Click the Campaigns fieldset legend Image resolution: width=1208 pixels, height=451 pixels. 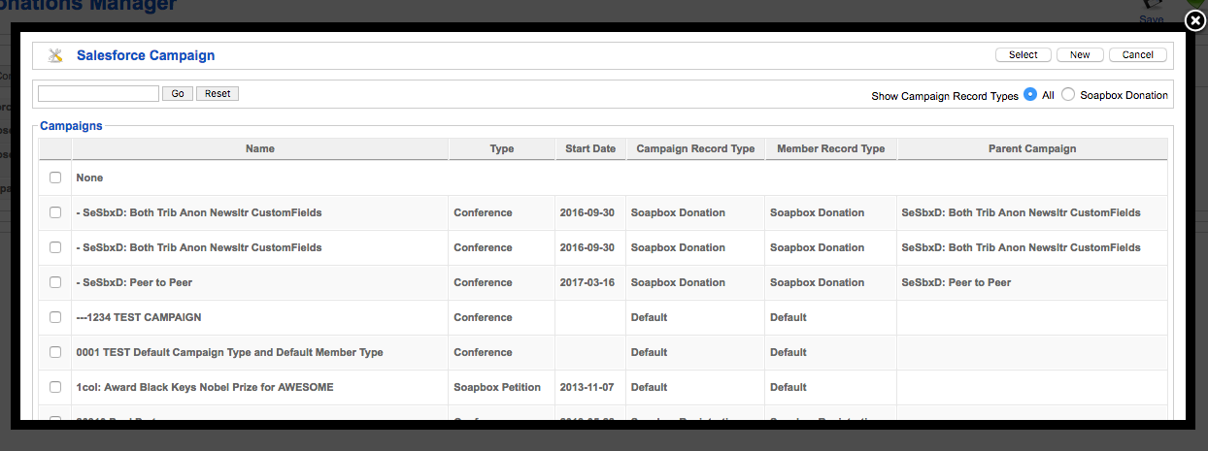(71, 126)
